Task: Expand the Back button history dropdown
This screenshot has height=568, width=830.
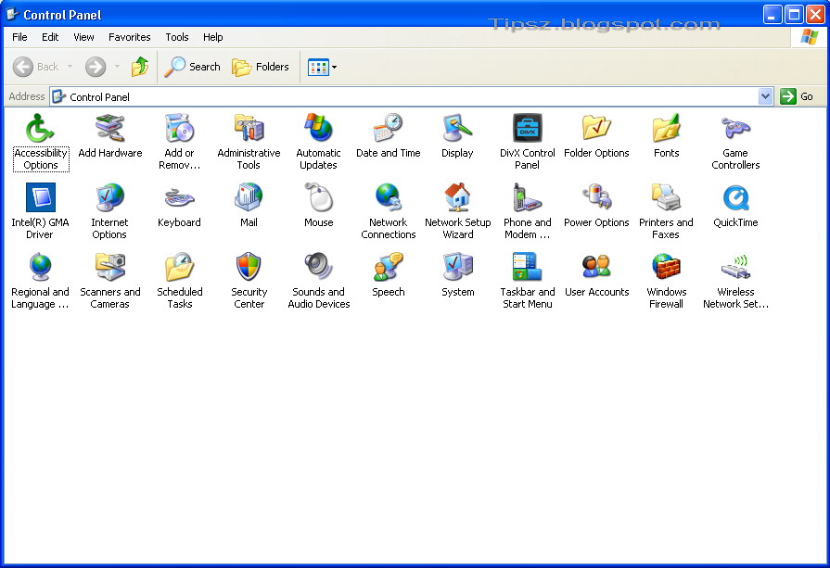Action: point(69,66)
